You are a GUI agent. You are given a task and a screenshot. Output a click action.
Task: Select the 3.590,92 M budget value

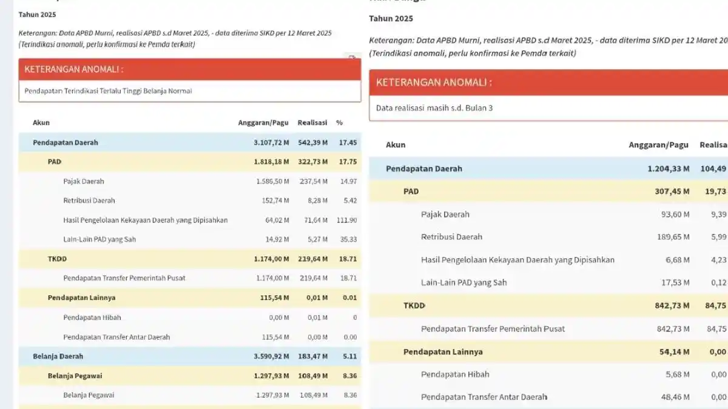pyautogui.click(x=271, y=356)
